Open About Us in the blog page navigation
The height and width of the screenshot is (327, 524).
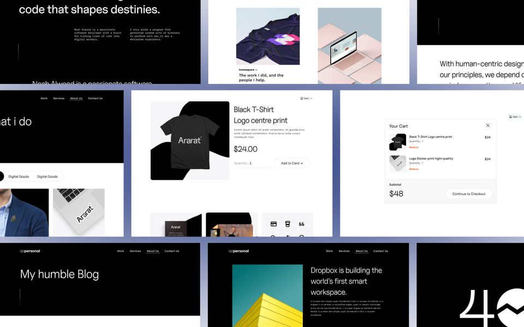click(153, 251)
